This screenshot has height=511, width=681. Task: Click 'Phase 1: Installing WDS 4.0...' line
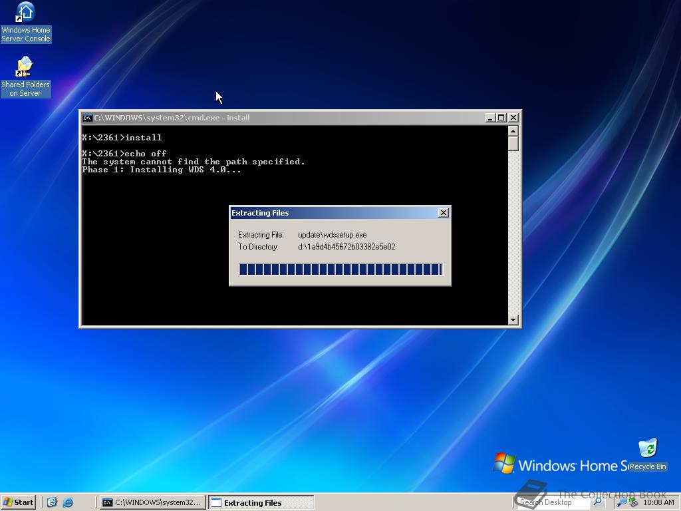pyautogui.click(x=162, y=170)
